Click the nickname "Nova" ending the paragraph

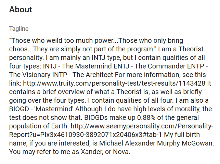click(x=121, y=152)
